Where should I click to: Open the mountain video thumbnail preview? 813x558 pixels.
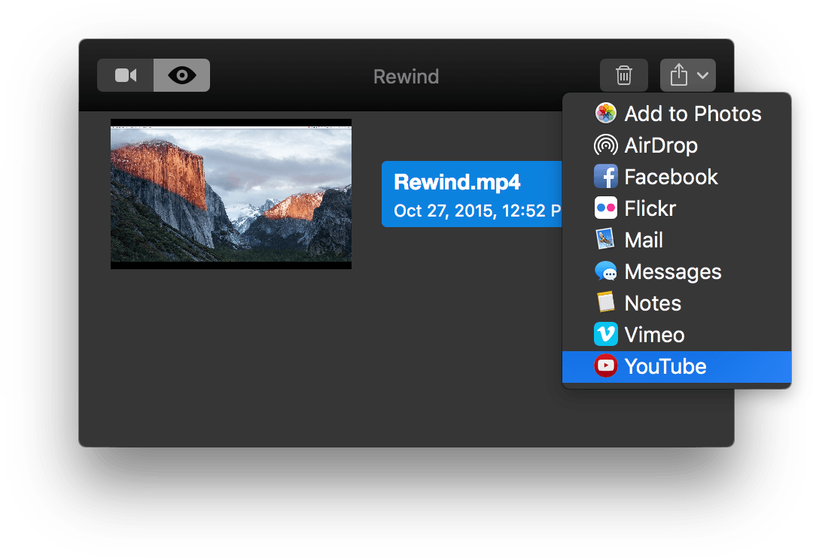(231, 194)
